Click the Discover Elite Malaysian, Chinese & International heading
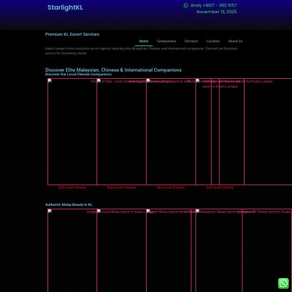The width and height of the screenshot is (292, 292). tap(113, 70)
